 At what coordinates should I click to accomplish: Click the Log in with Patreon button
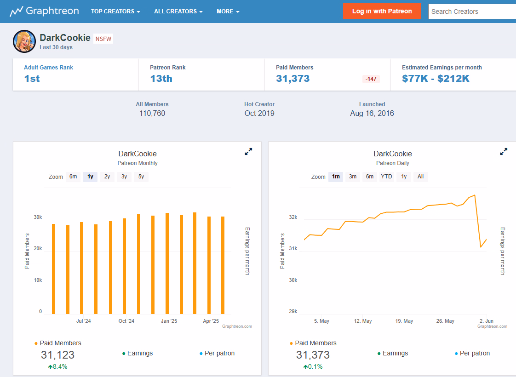[382, 11]
